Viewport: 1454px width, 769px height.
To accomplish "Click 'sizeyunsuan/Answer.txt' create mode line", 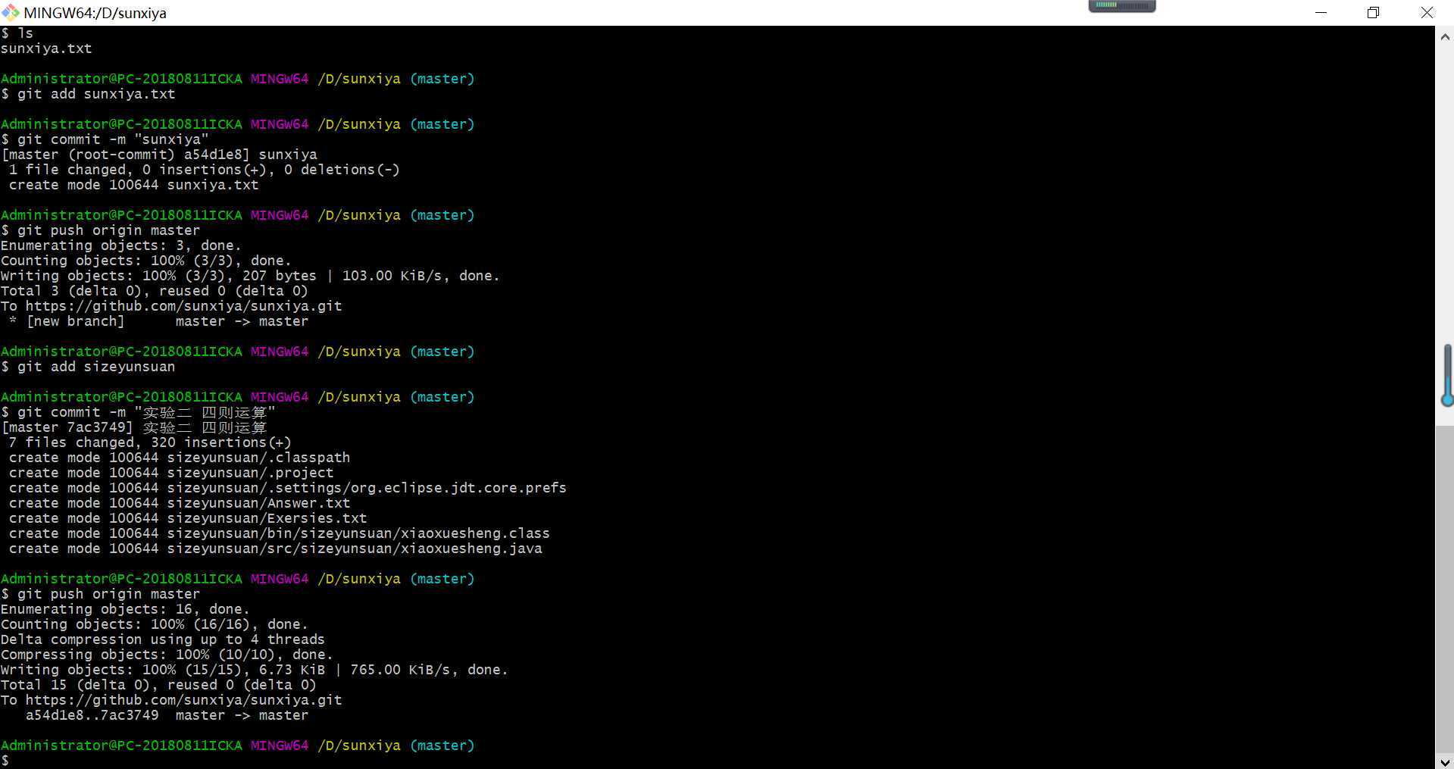I will click(x=179, y=503).
